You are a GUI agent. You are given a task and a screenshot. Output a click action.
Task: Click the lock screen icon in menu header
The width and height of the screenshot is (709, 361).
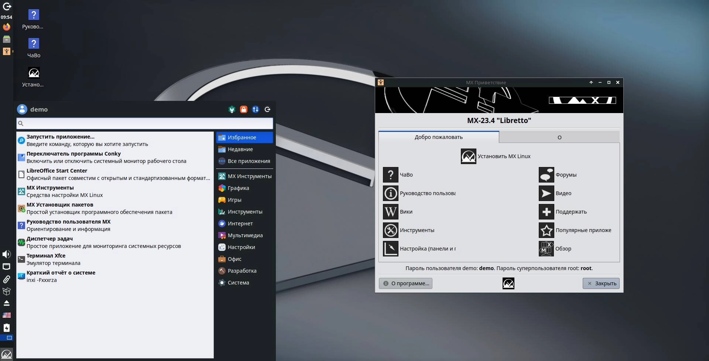(x=244, y=109)
